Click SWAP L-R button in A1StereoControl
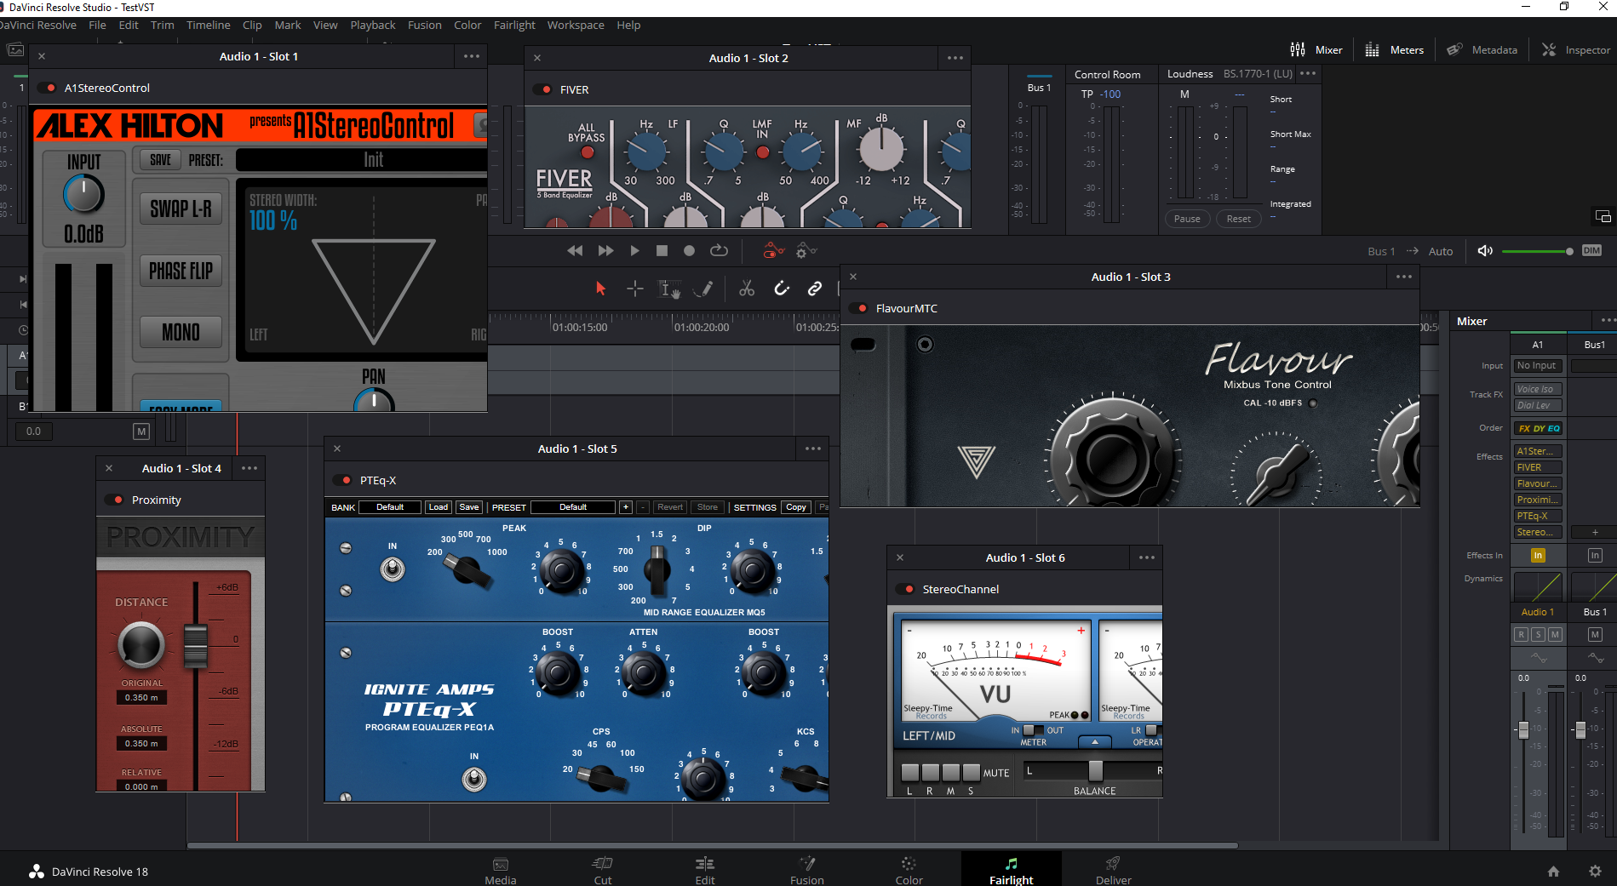 tap(181, 209)
